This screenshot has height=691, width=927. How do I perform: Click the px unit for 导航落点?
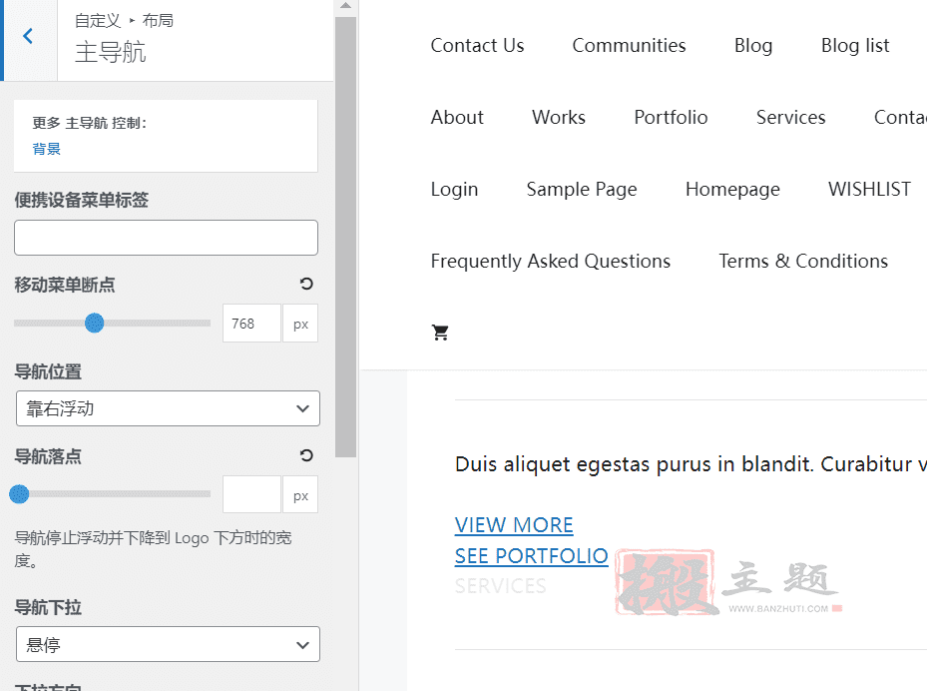(300, 494)
